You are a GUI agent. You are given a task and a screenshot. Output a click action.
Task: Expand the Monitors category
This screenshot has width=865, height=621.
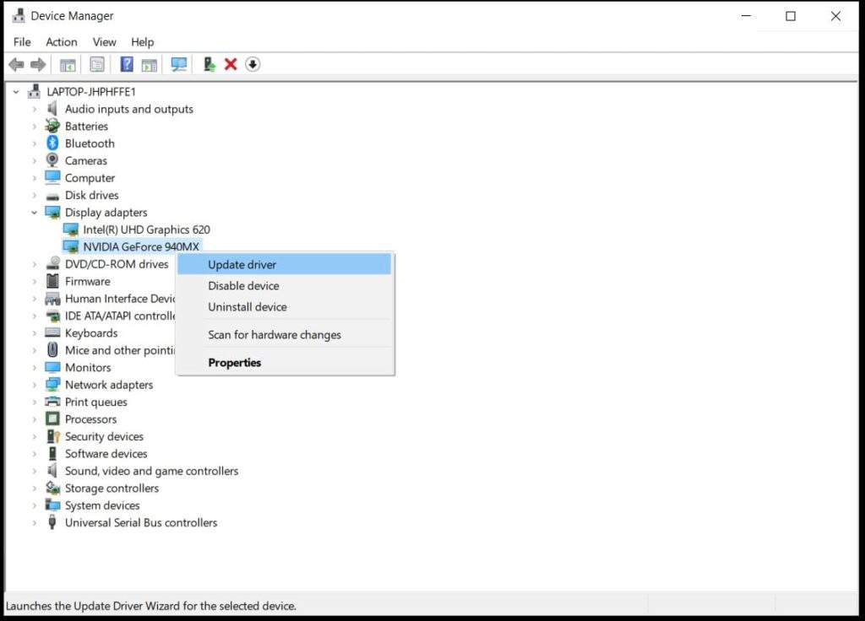tap(34, 368)
